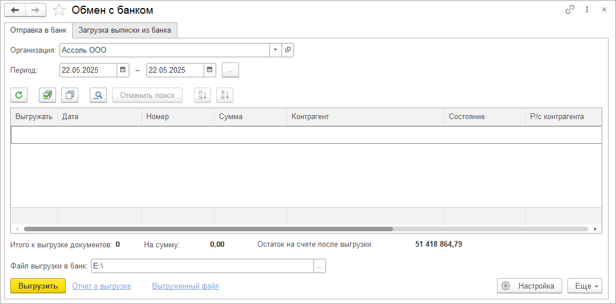The image size is (616, 304).
Task: Copy link using the chain icon
Action: [x=570, y=10]
